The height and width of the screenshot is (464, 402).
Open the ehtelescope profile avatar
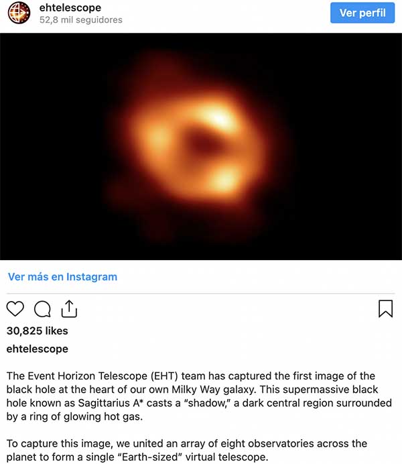pyautogui.click(x=19, y=13)
